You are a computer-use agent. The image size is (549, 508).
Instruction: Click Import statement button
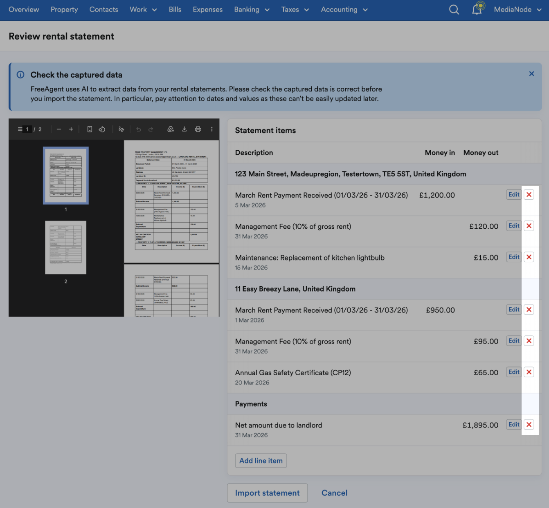point(267,493)
